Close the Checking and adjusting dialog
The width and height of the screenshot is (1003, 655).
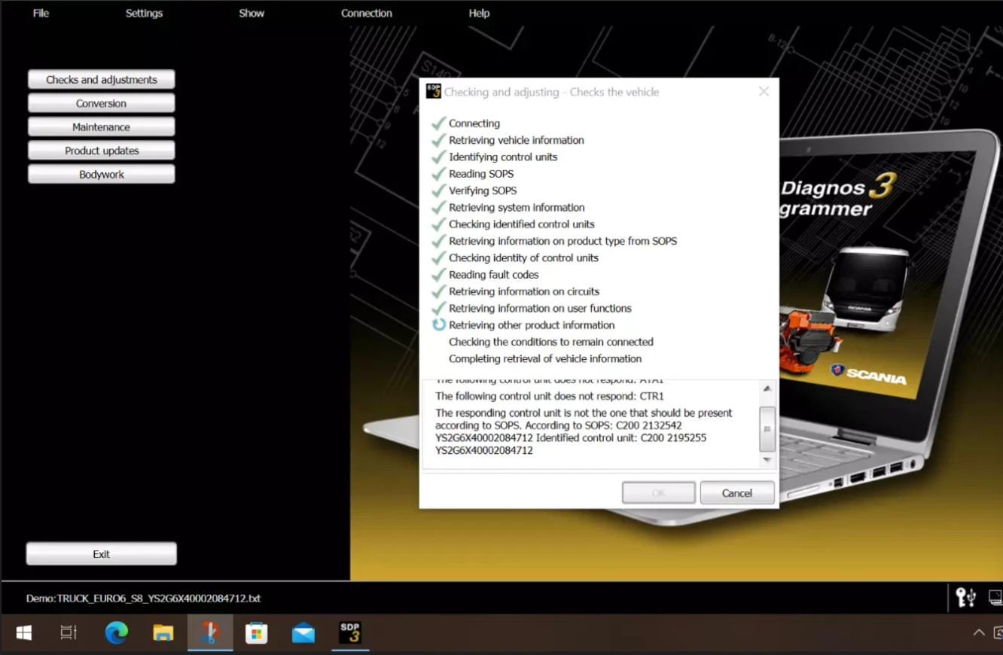[x=764, y=91]
